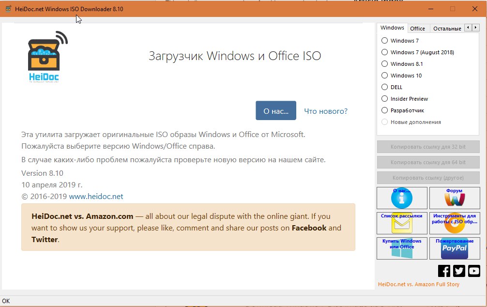Click the Загрузчик Windows и Office ISO heading

point(235,56)
